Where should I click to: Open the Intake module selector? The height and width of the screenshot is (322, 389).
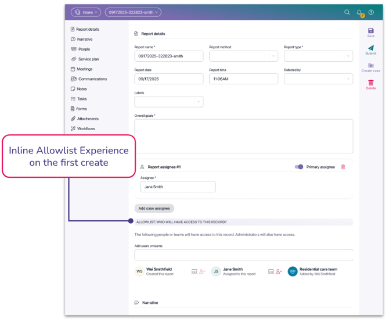coord(86,12)
